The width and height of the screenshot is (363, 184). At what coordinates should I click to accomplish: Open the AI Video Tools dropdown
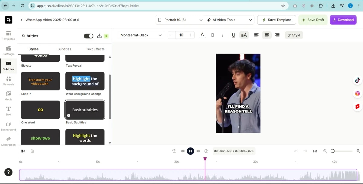click(230, 20)
